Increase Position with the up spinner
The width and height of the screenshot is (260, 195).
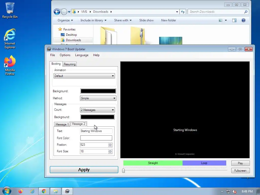point(110,144)
